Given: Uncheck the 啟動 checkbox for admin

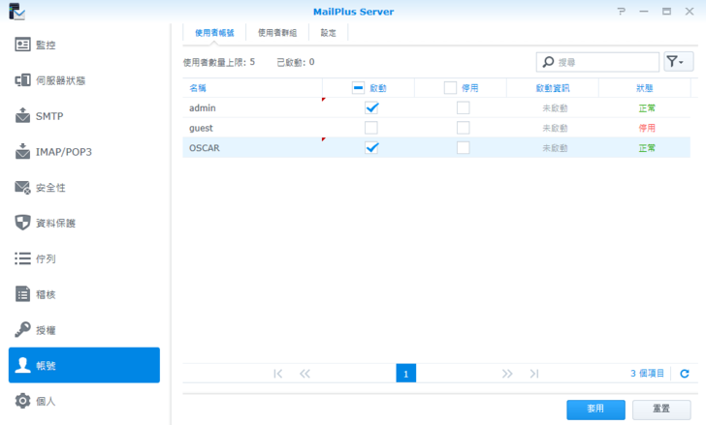Looking at the screenshot, I should tap(371, 107).
